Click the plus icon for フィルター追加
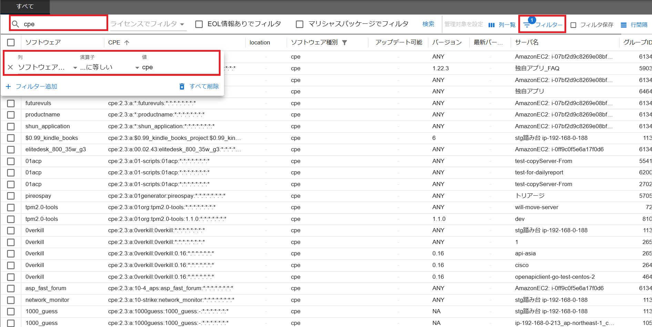The width and height of the screenshot is (652, 327). 8,86
